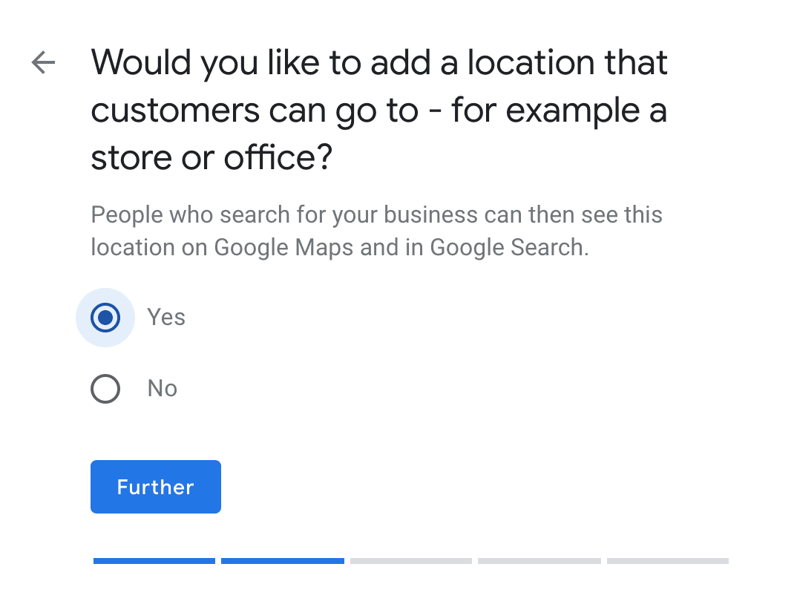Go back using the left arrow icon
The width and height of the screenshot is (797, 607).
click(43, 62)
